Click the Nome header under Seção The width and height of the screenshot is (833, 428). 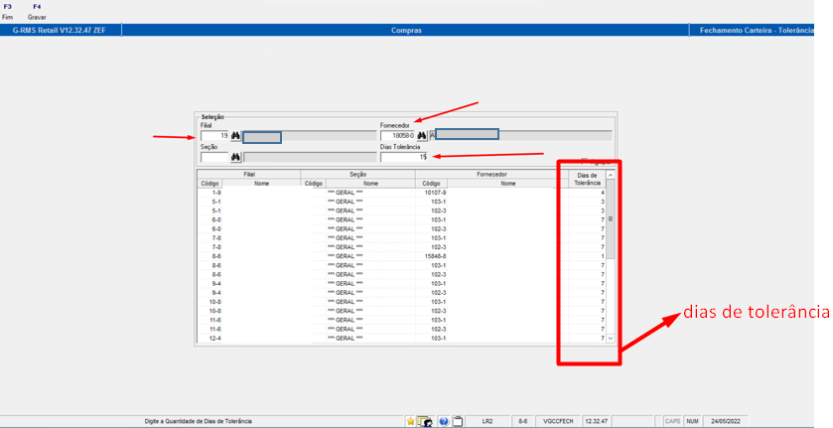[x=370, y=184]
